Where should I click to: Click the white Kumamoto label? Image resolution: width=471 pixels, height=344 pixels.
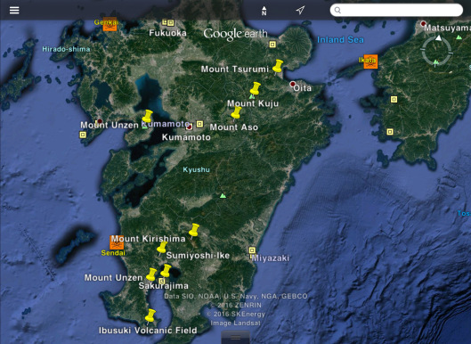point(186,137)
